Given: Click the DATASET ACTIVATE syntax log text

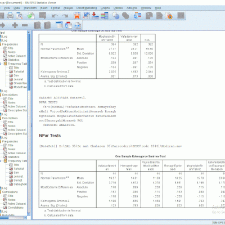Looking at the screenshot, I should (62, 98).
